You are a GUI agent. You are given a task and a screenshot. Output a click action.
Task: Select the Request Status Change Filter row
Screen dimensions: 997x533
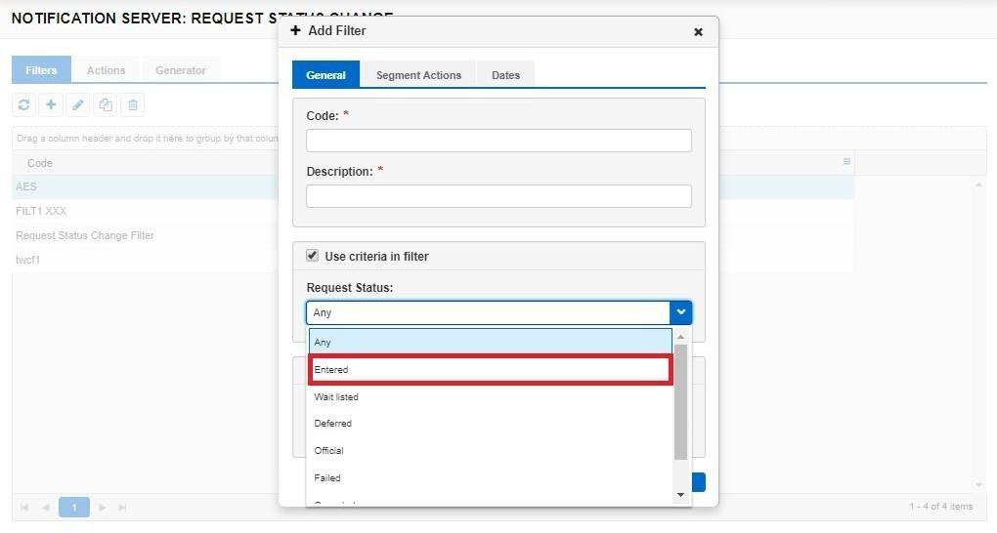pos(85,235)
